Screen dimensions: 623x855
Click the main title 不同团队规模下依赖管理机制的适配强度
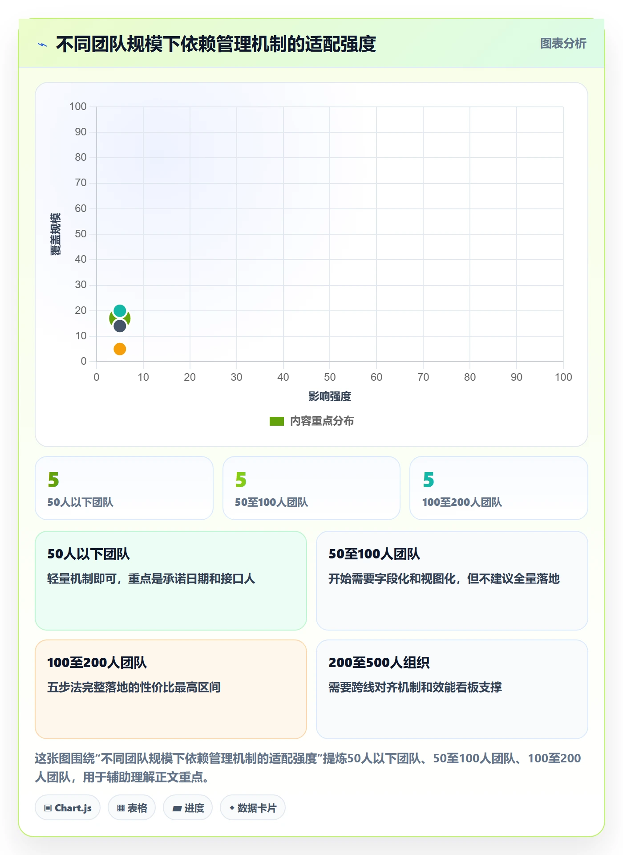coord(216,44)
